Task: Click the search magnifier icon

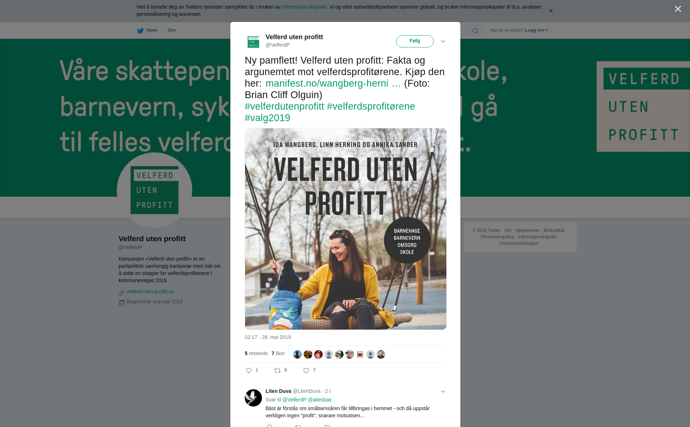Action: click(475, 31)
